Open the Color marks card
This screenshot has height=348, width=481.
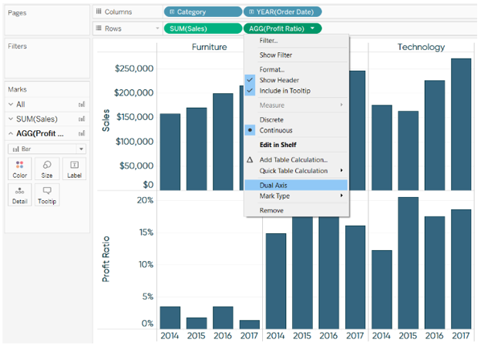point(19,169)
